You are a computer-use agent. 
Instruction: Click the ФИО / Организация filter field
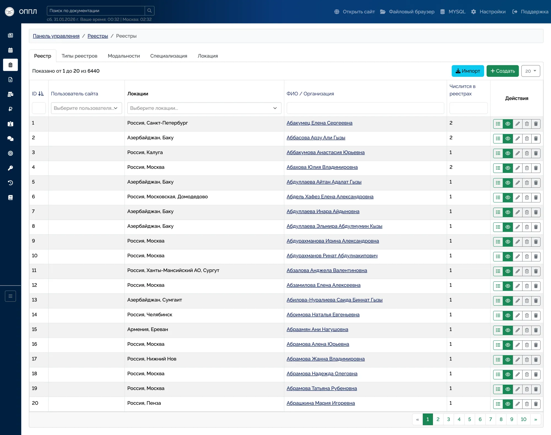[365, 108]
